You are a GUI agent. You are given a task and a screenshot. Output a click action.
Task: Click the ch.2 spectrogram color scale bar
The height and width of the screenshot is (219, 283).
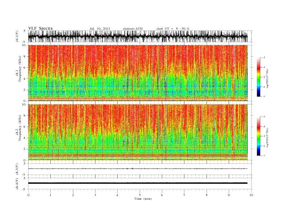[x=258, y=136]
